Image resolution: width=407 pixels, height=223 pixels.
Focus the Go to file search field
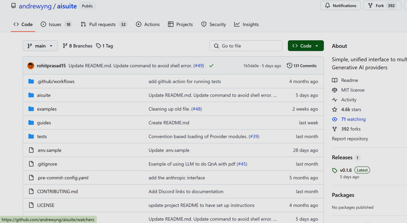pos(246,46)
